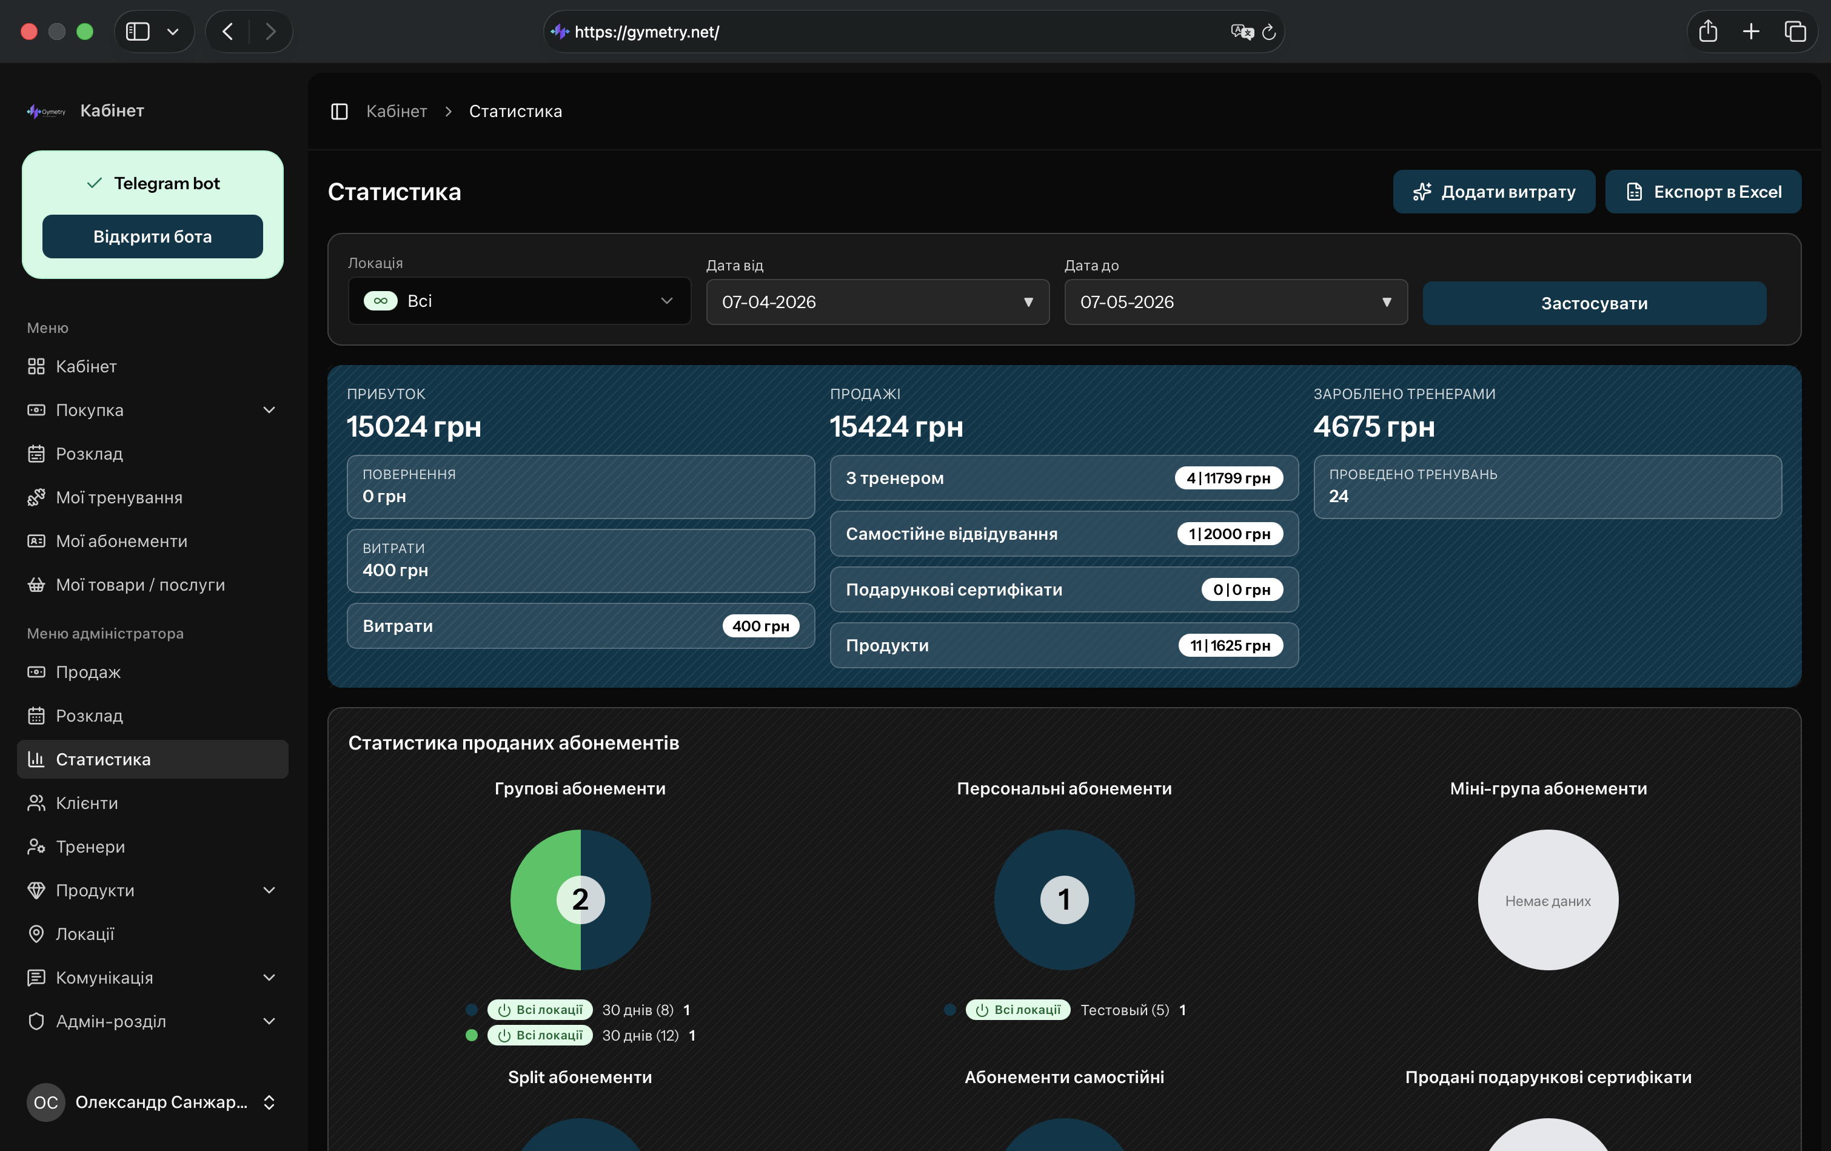Click the translate page icon in address bar
This screenshot has height=1151, width=1831.
point(1242,31)
